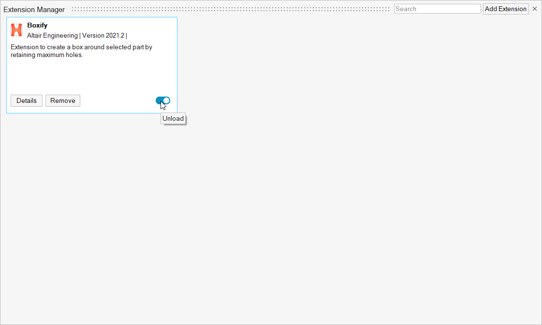Click the Extension Manager title
Image resolution: width=542 pixels, height=325 pixels.
(x=34, y=9)
